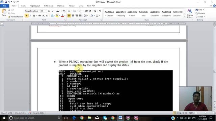Switch to the Foxit PDF tab
The height and width of the screenshot is (121, 216).
[x=91, y=6]
